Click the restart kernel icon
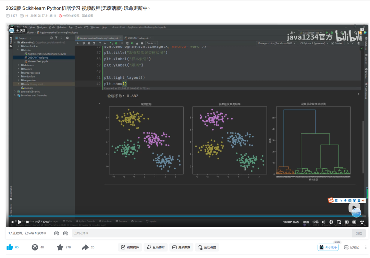Screen dimensions: 370x258 tap(127, 43)
